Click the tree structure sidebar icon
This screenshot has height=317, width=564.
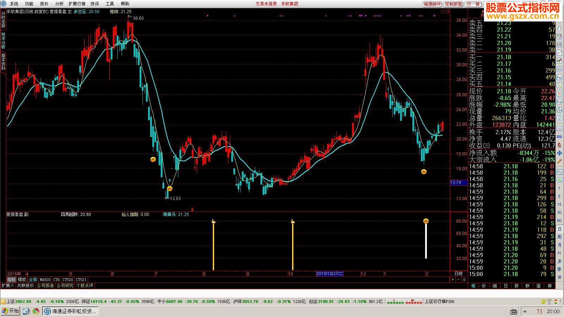click(x=560, y=85)
